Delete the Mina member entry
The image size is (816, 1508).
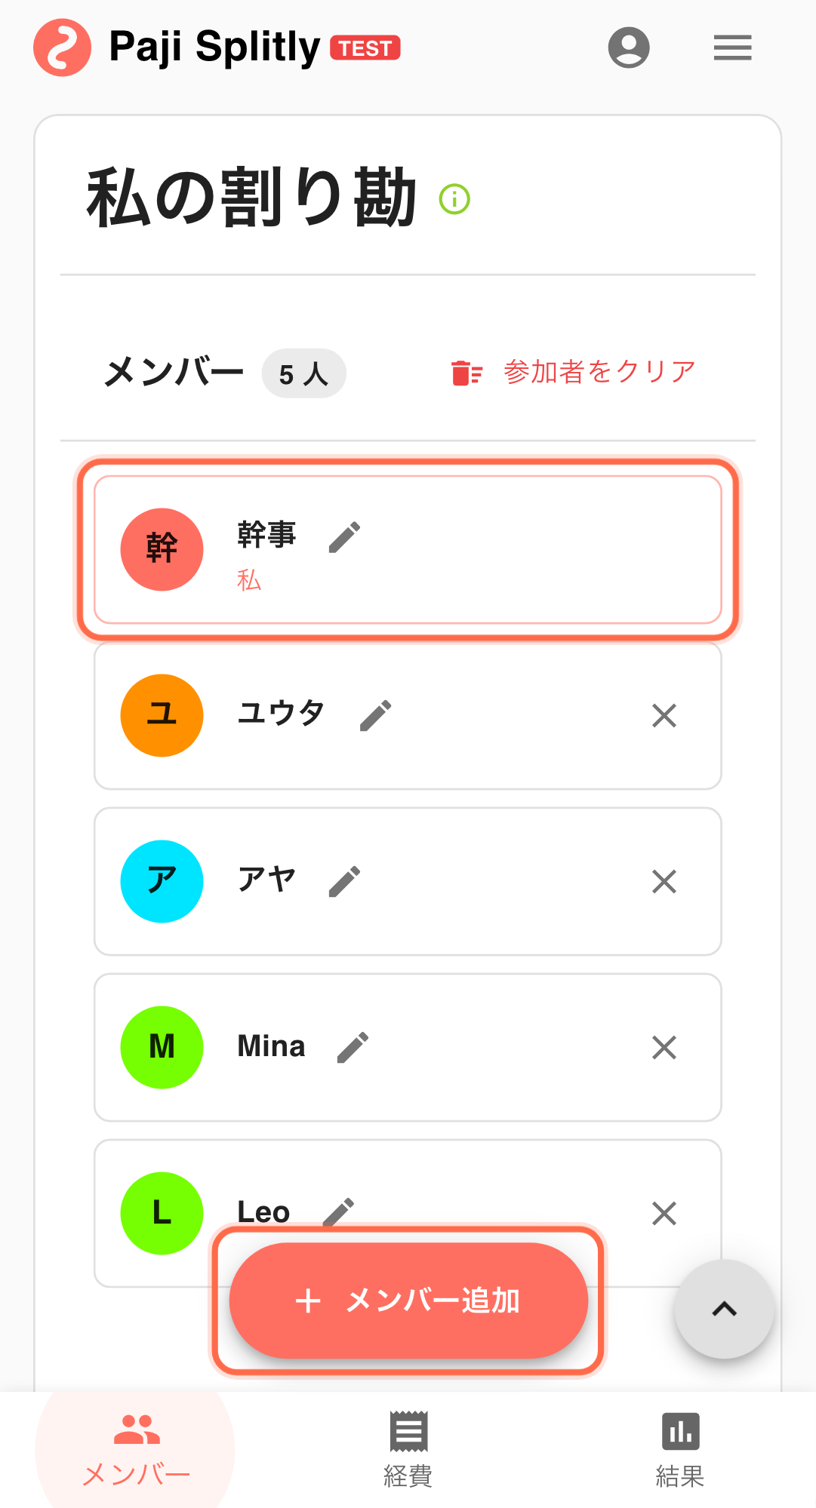click(664, 1047)
